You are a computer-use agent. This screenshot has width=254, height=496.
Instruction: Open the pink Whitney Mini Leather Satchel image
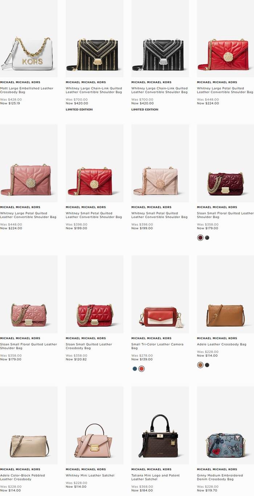click(x=94, y=425)
